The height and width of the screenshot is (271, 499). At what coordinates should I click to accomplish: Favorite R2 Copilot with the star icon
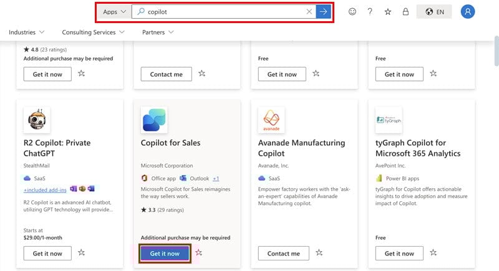point(82,252)
